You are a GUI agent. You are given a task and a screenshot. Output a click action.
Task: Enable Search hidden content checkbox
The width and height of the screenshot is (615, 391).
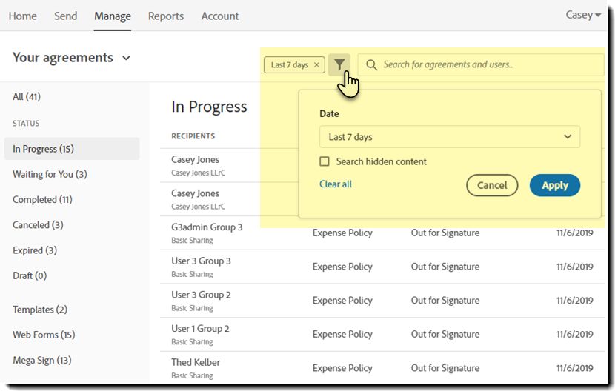[325, 161]
